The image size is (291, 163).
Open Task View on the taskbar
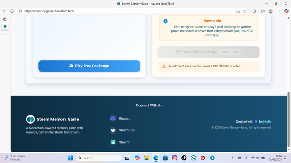coord(127,158)
